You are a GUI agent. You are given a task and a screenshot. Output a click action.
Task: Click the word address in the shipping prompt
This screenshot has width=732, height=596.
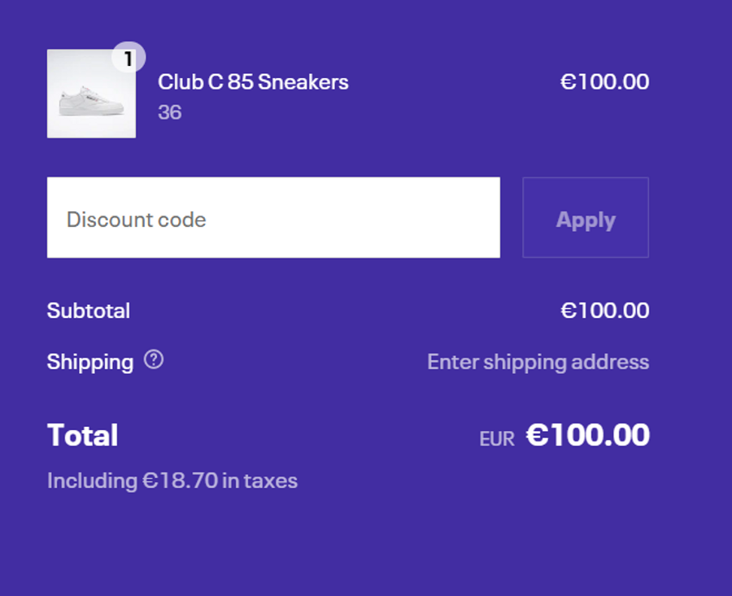tap(609, 362)
